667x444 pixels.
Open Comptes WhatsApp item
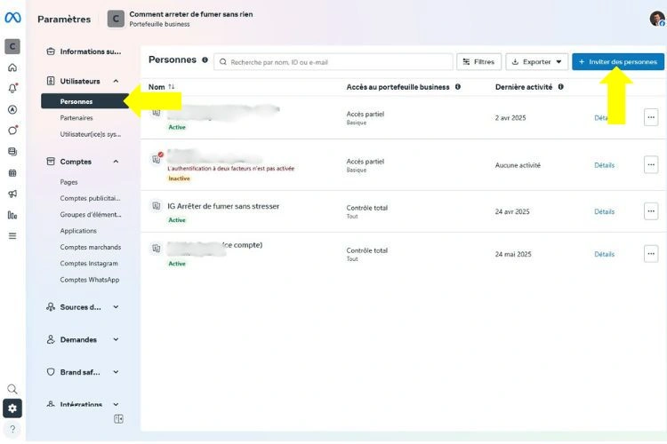(x=90, y=280)
